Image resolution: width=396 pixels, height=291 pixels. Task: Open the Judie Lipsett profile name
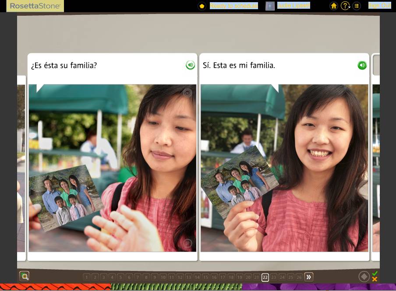tap(294, 6)
